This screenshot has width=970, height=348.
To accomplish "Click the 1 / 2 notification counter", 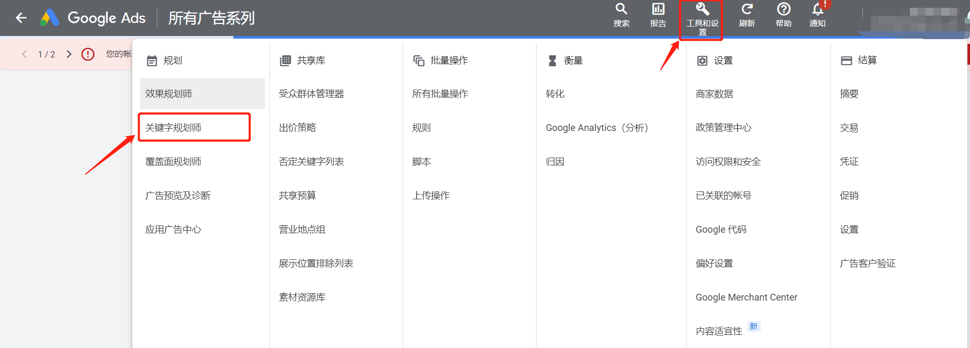I will pos(47,54).
